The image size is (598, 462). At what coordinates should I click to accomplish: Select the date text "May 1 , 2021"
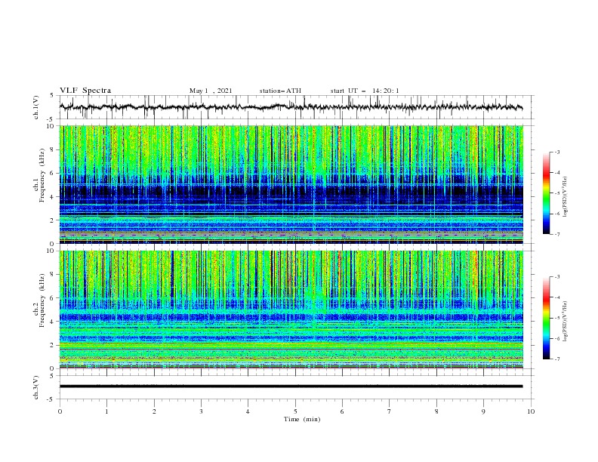pos(211,91)
